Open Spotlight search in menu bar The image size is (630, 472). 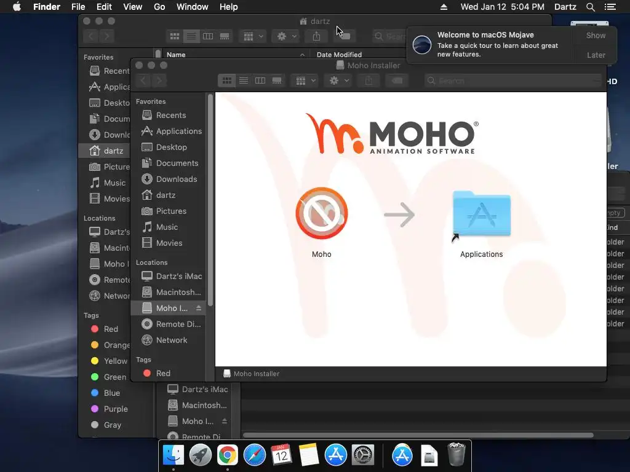(x=590, y=7)
